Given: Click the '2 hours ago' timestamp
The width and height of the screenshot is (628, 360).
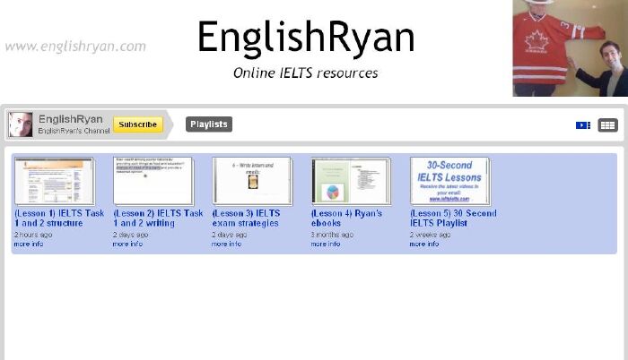Looking at the screenshot, I should pyautogui.click(x=33, y=235).
